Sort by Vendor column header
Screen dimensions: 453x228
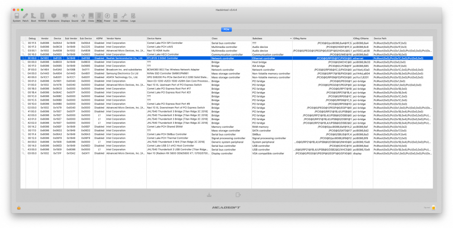point(45,38)
